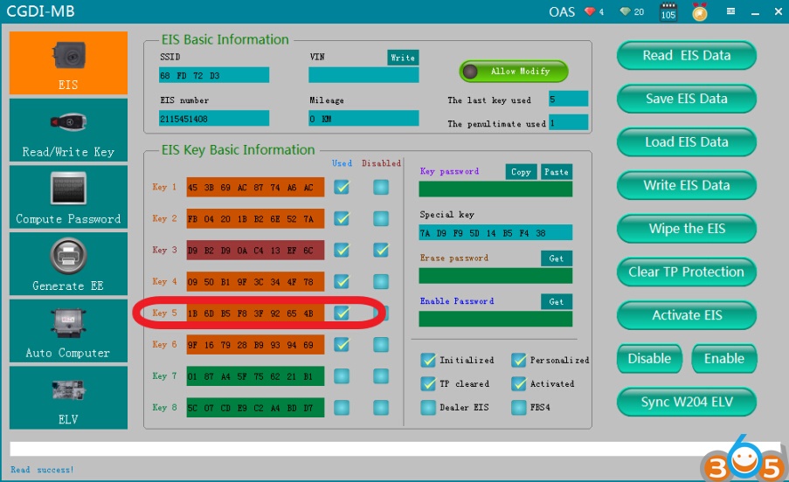The height and width of the screenshot is (482, 789).
Task: Toggle the FBS4 checkbox
Action: tap(519, 407)
